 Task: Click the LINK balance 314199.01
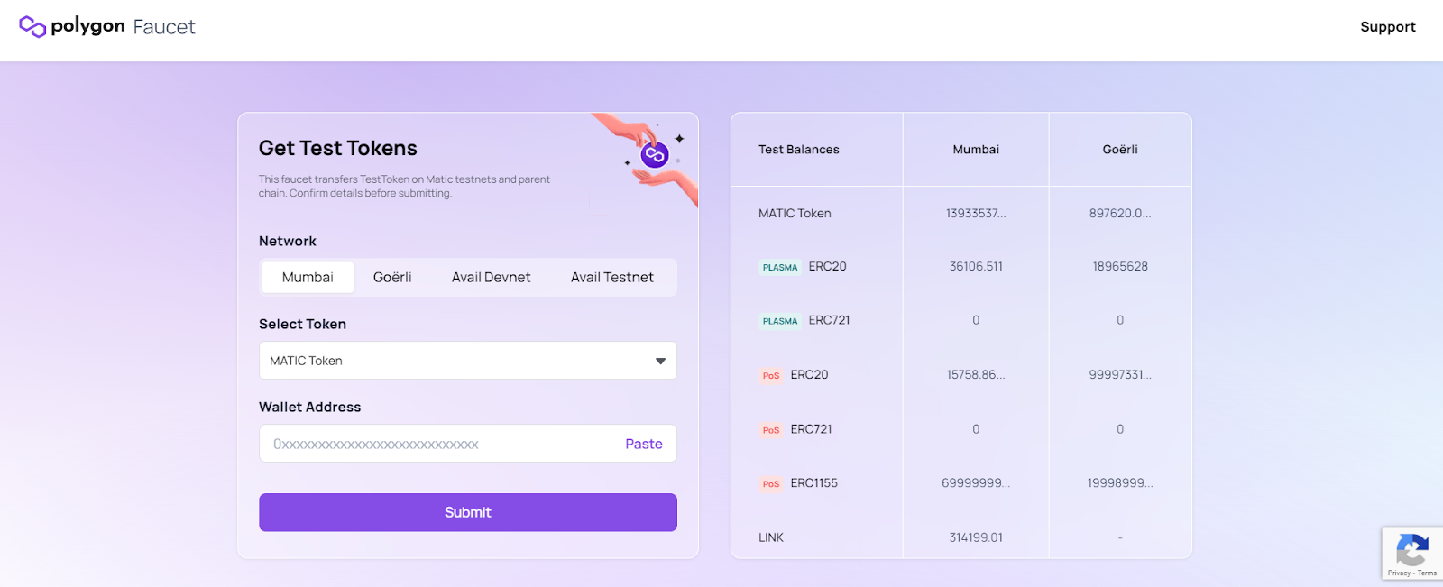976,537
